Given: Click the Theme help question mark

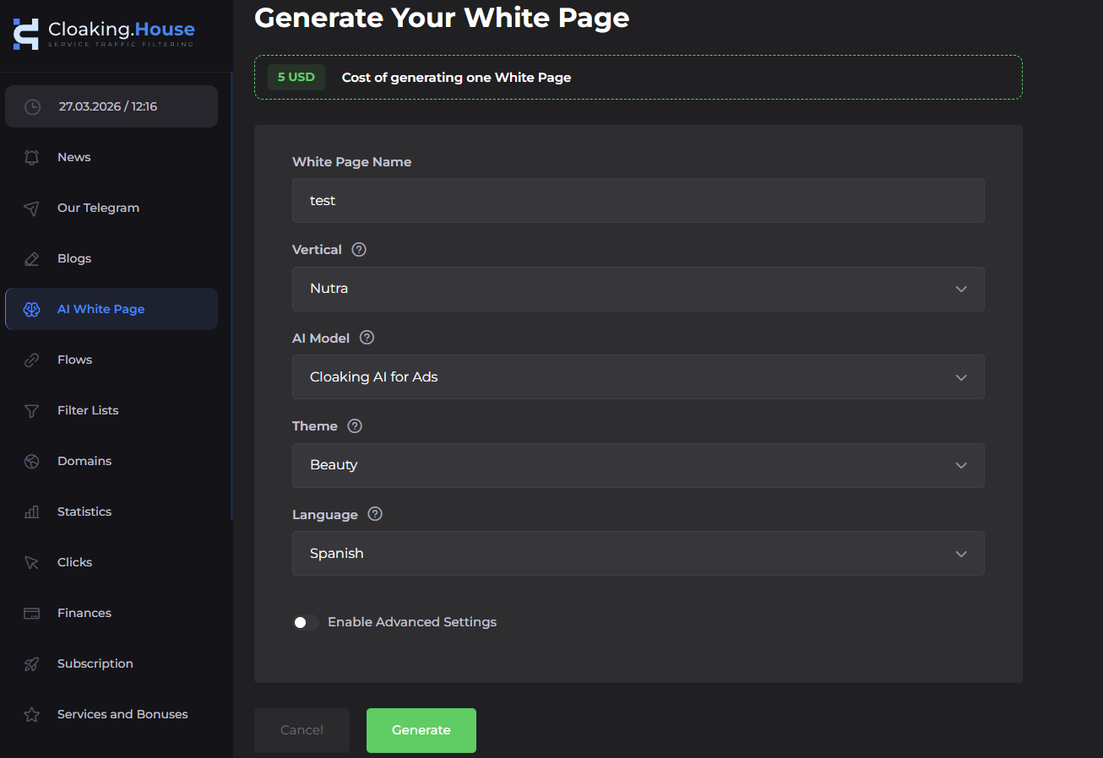Looking at the screenshot, I should point(354,425).
